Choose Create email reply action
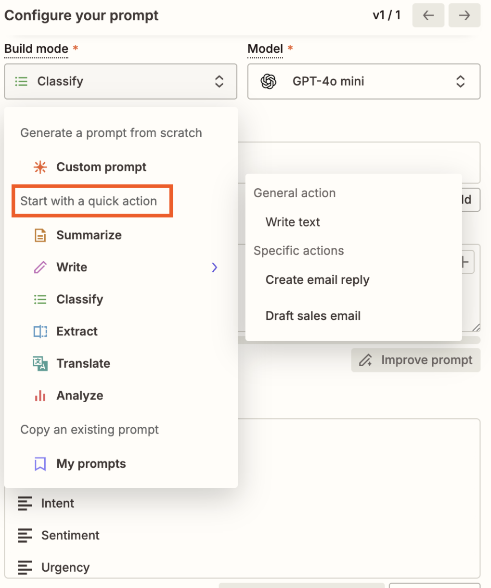The width and height of the screenshot is (491, 588). (x=317, y=280)
